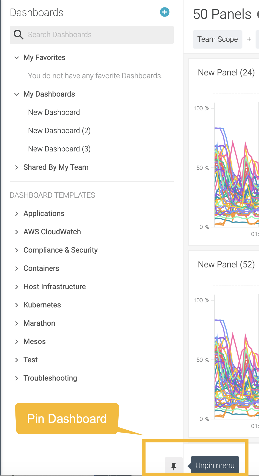Click the Team Scope button

point(218,39)
